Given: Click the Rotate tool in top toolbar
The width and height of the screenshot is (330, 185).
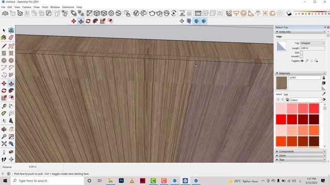Looking at the screenshot, I should coord(88,21).
